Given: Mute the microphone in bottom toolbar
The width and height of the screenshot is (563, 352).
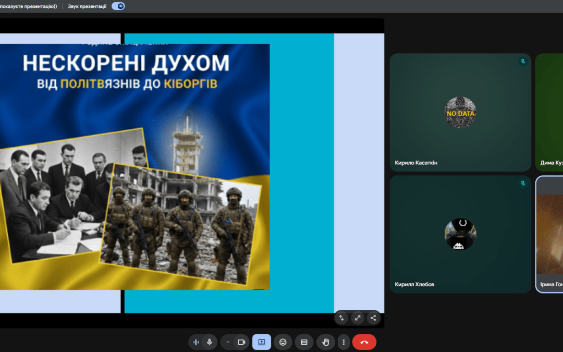Looking at the screenshot, I should [x=210, y=342].
